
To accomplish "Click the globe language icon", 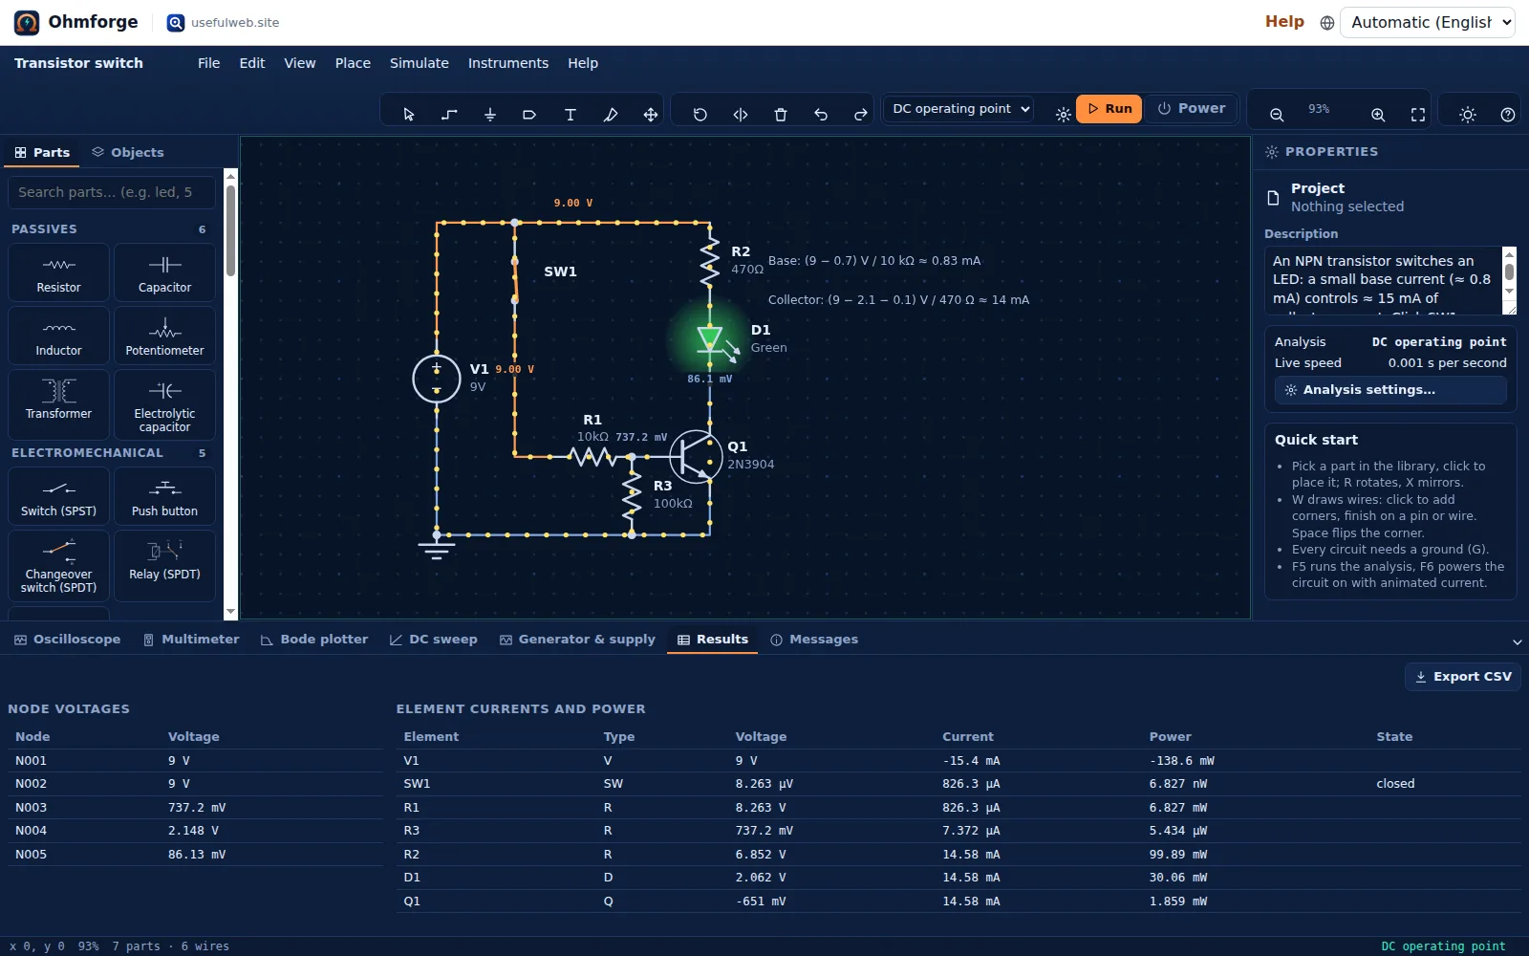I will click(1327, 23).
